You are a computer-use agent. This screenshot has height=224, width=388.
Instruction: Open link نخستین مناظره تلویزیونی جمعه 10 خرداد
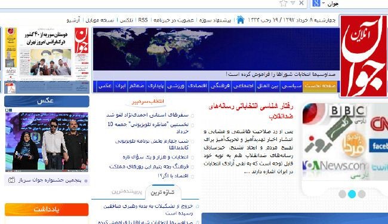click(x=148, y=128)
